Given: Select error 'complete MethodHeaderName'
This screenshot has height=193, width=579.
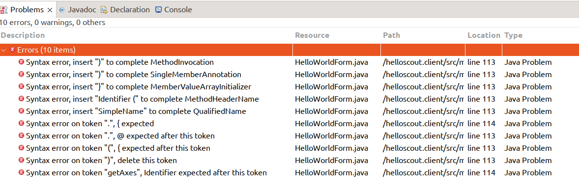Looking at the screenshot, I should (x=142, y=99).
